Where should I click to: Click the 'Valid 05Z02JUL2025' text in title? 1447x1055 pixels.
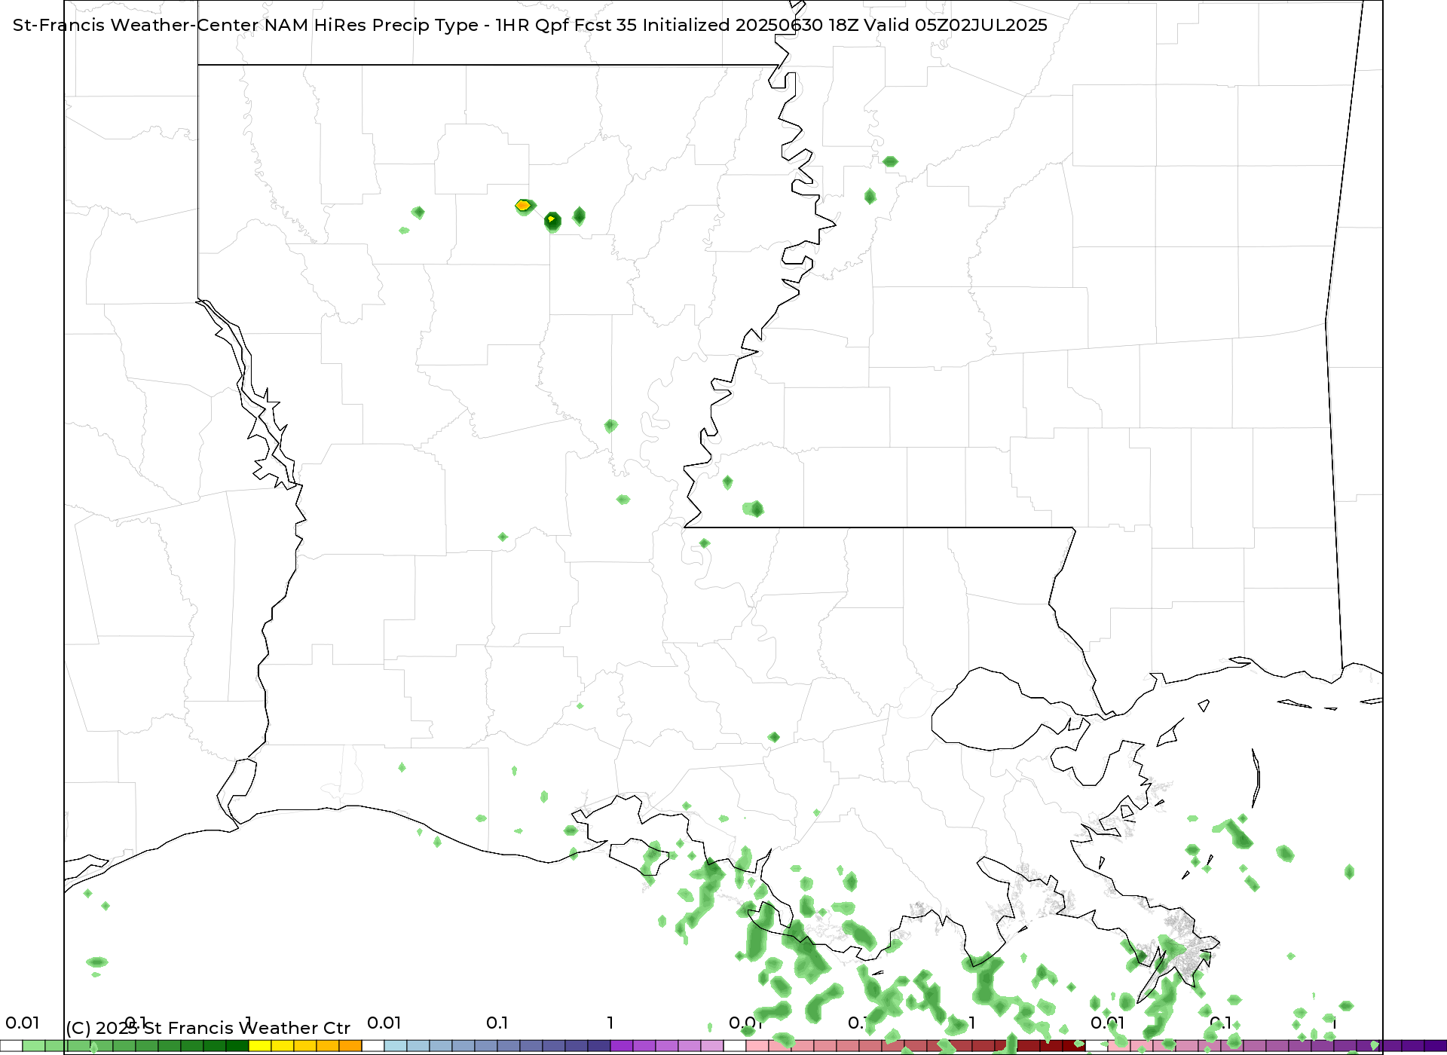coord(956,25)
